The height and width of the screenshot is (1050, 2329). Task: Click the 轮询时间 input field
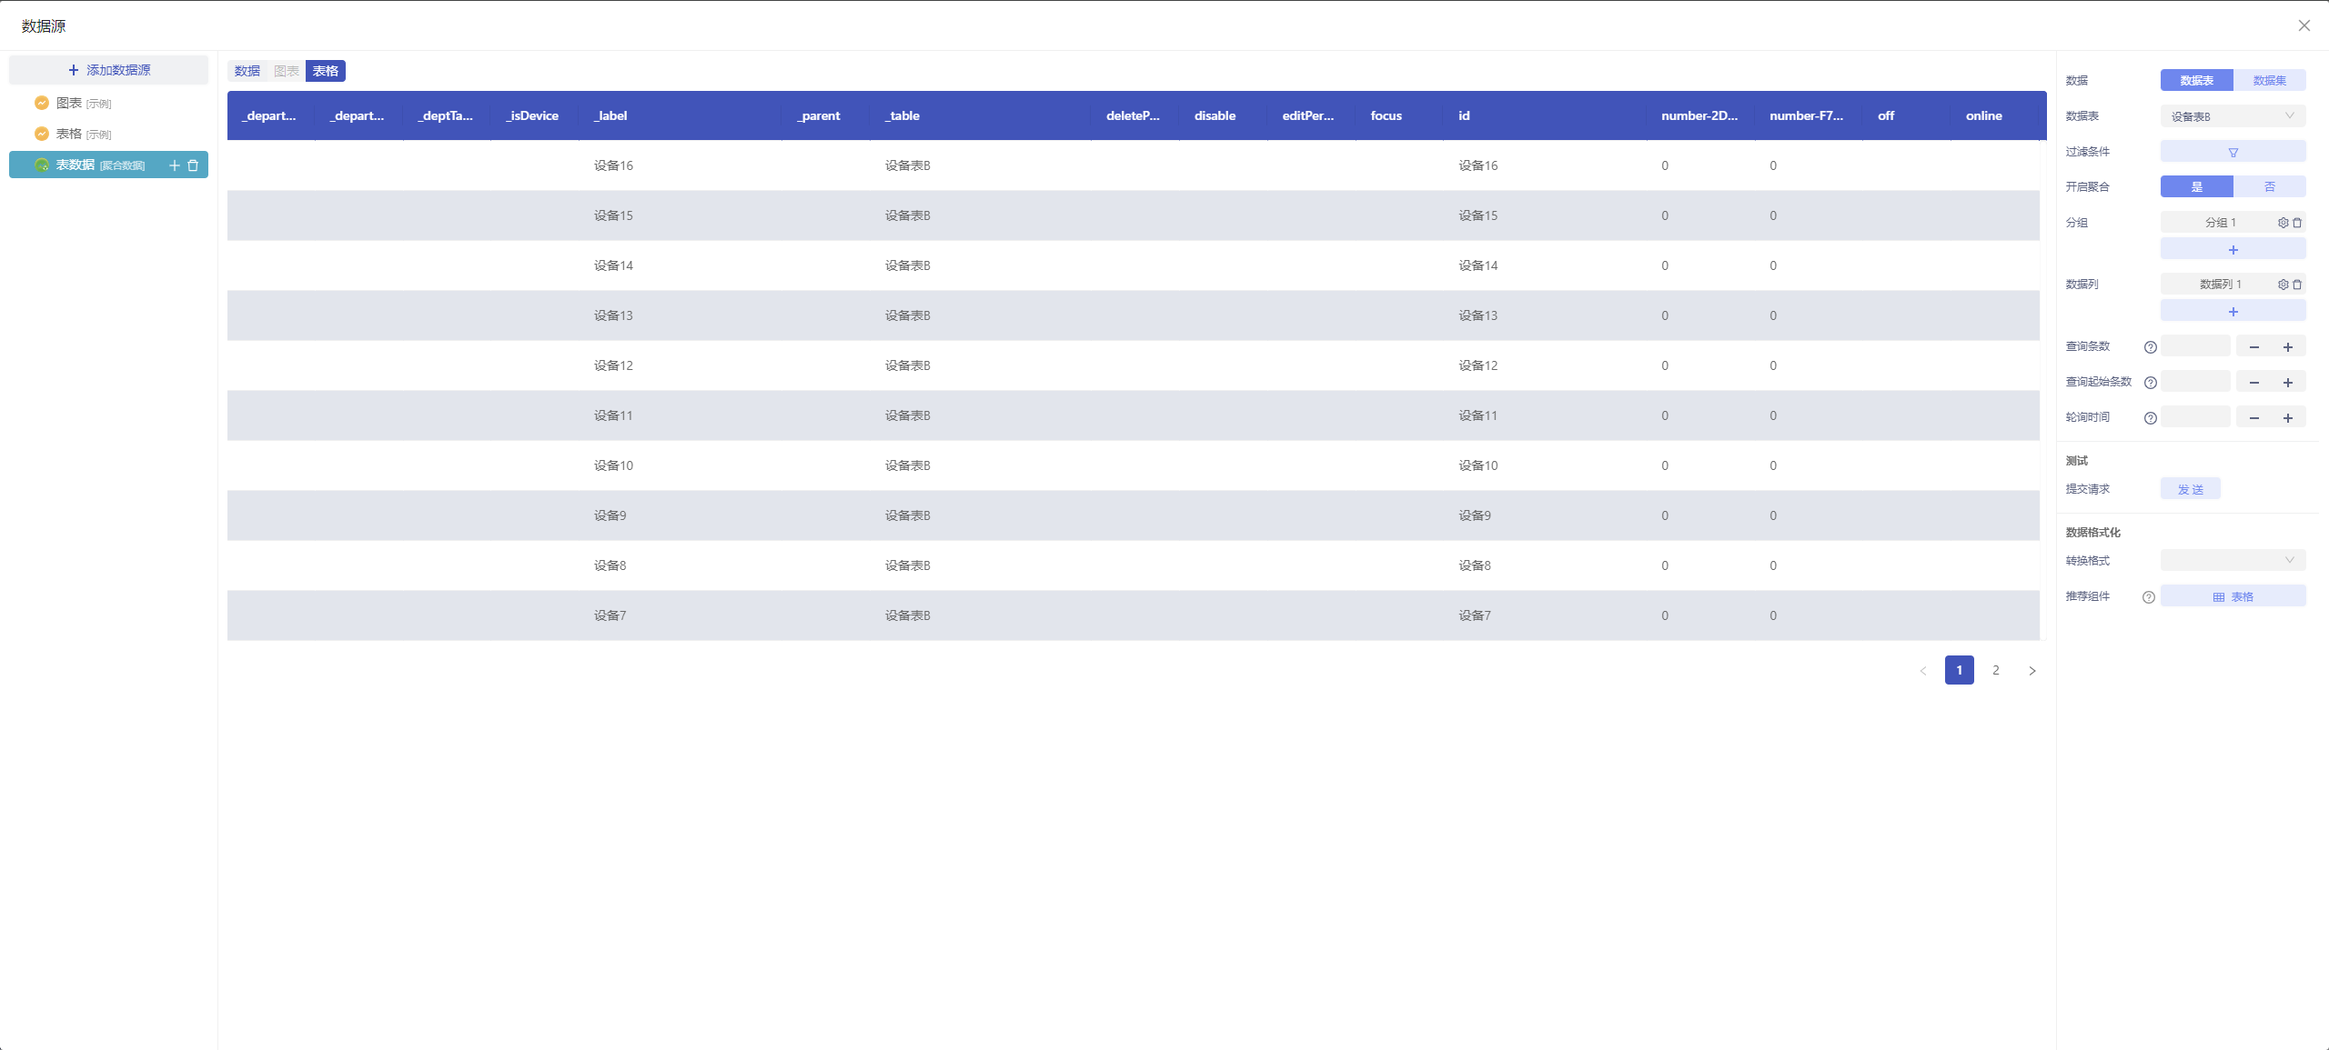pyautogui.click(x=2195, y=417)
